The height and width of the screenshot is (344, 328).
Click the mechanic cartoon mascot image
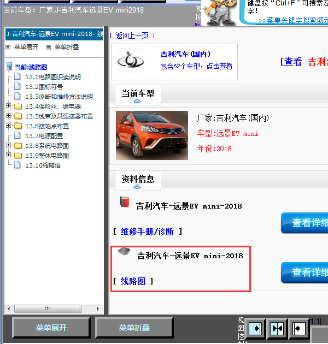tap(220, 12)
